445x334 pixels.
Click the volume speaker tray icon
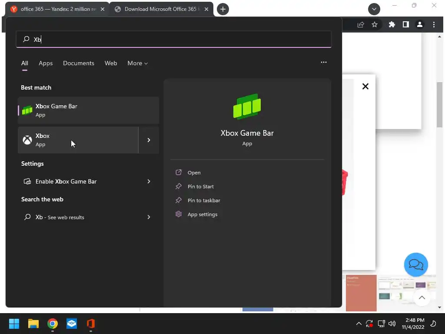pyautogui.click(x=392, y=324)
